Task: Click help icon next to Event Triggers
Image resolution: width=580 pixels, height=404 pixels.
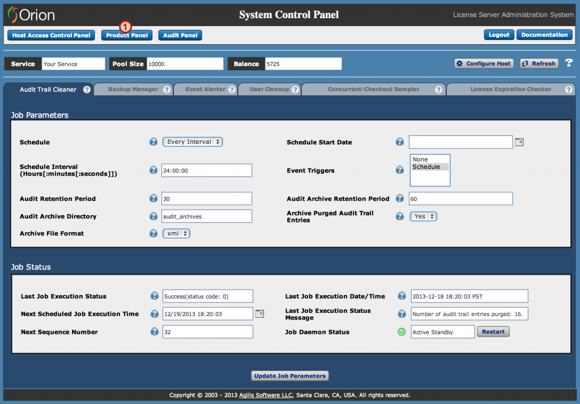Action: [400, 170]
